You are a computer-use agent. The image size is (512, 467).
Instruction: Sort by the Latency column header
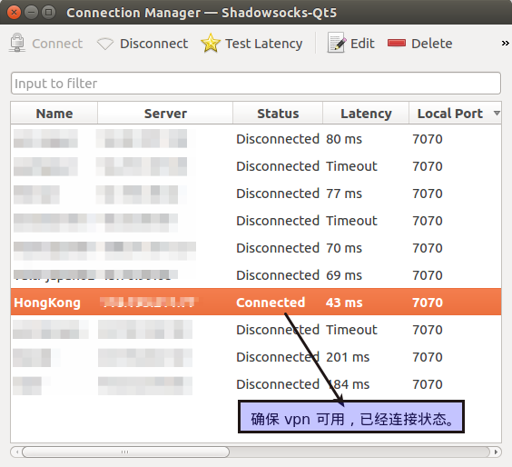pos(366,114)
